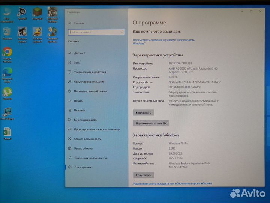Click Копировать under device specifications
The height and width of the screenshot is (203, 270).
point(143,112)
